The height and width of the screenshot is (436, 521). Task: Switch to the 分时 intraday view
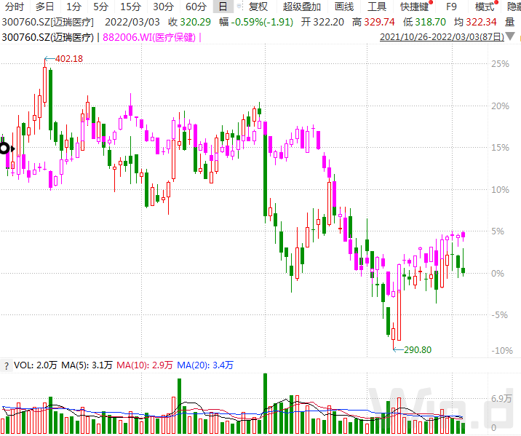[15, 7]
